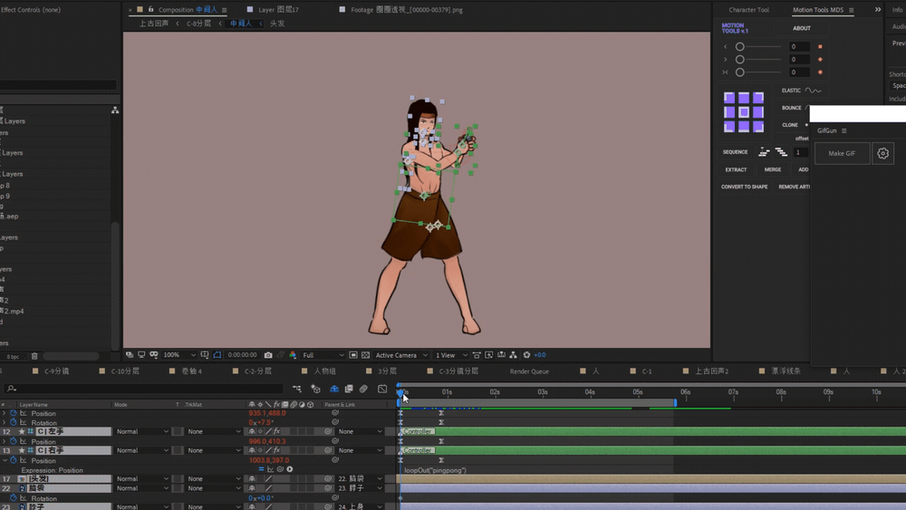This screenshot has width=906, height=510.
Task: Click the sequence descending stairs icon
Action: [x=781, y=152]
